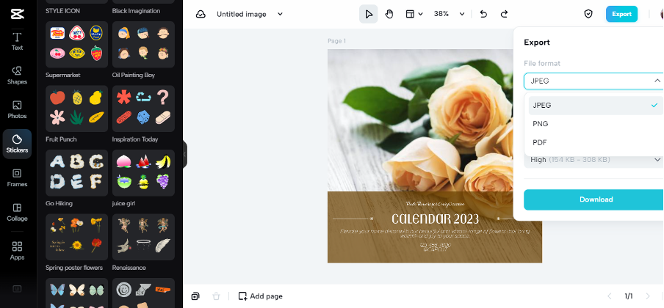
Task: Open the Spring poster flowers sticker pack
Action: coord(76,237)
